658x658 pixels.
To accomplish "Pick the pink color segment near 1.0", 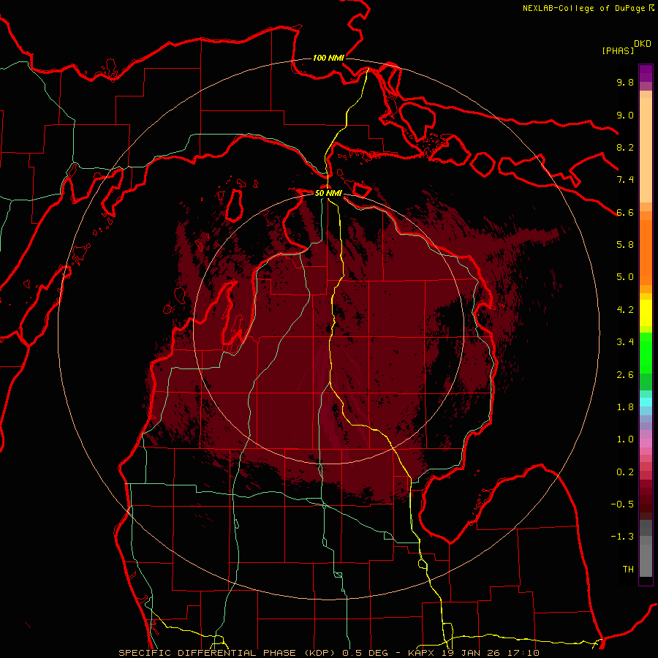I will [646, 443].
